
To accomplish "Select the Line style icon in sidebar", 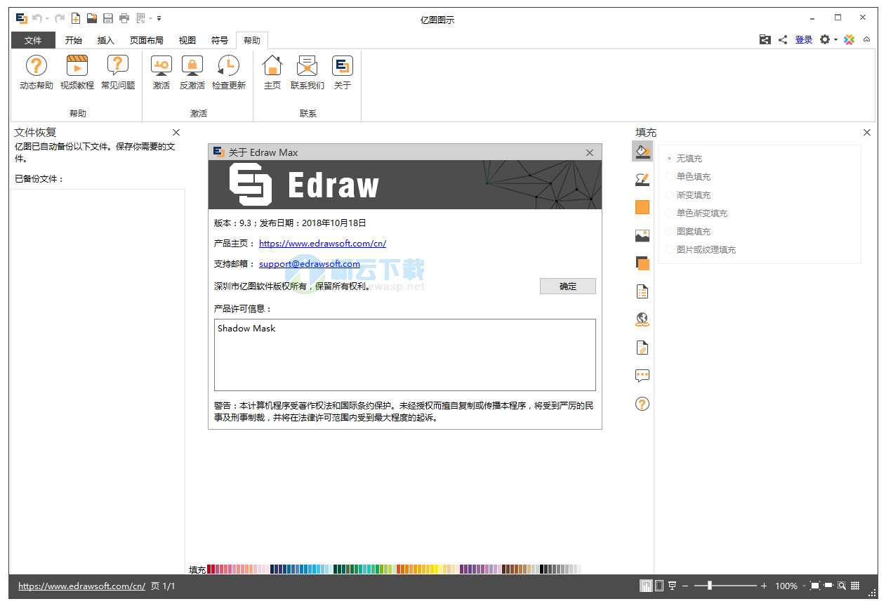I will tap(642, 180).
